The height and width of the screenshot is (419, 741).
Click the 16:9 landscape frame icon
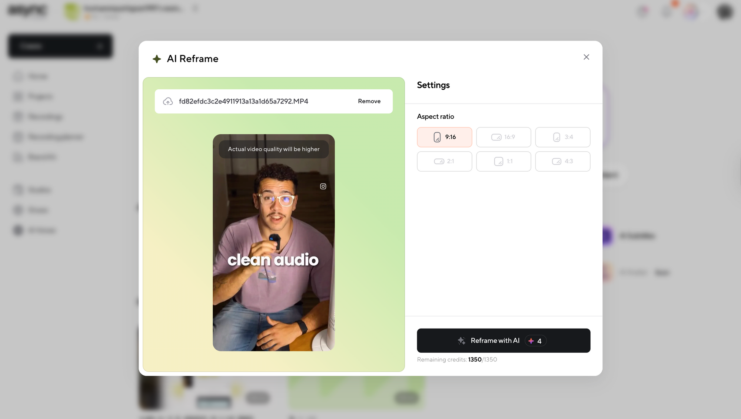click(x=496, y=137)
